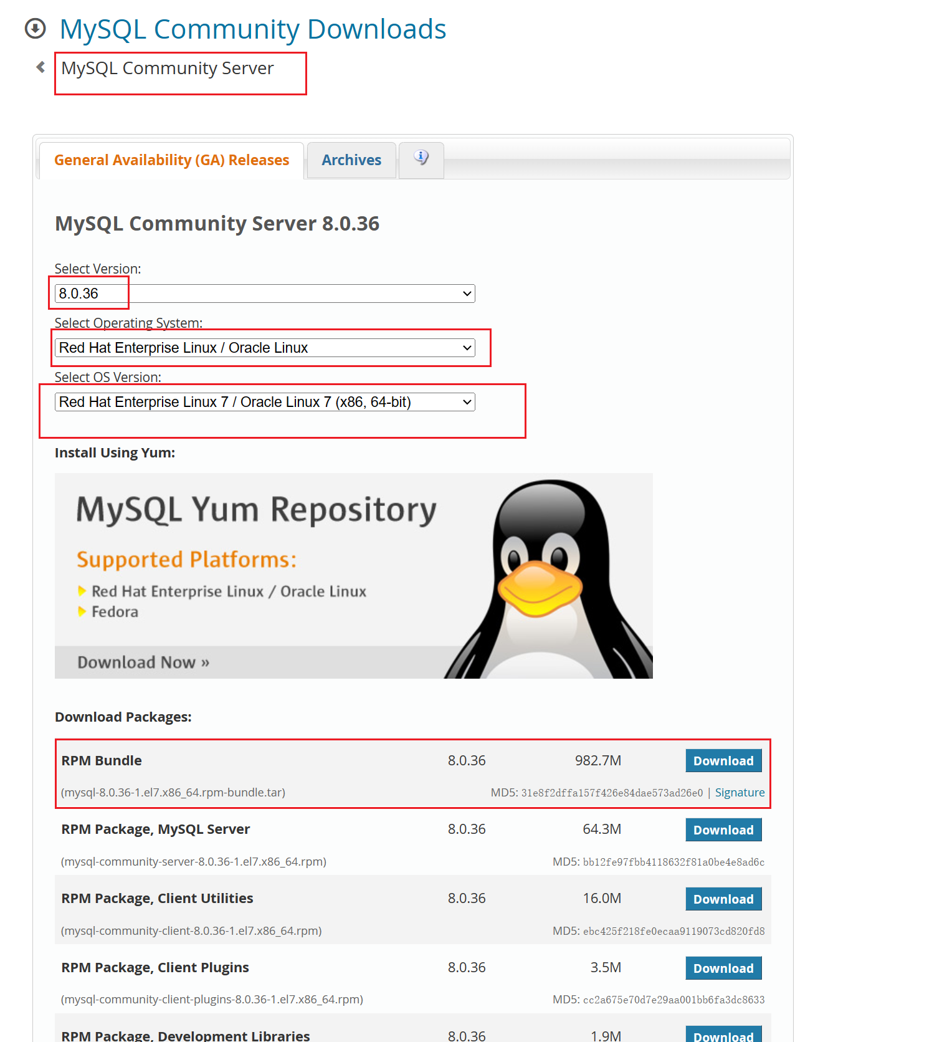Click version 8.0.36 in Client Utilities row
Image resolution: width=947 pixels, height=1042 pixels.
(467, 899)
